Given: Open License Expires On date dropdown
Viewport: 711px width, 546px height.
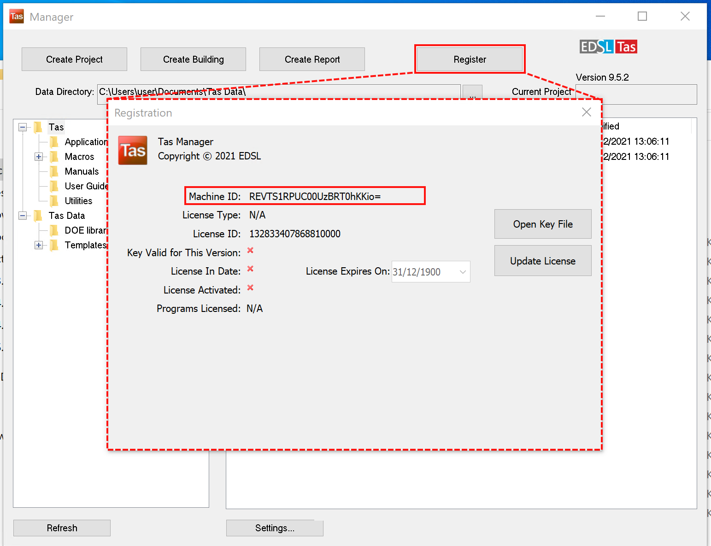Looking at the screenshot, I should [463, 272].
